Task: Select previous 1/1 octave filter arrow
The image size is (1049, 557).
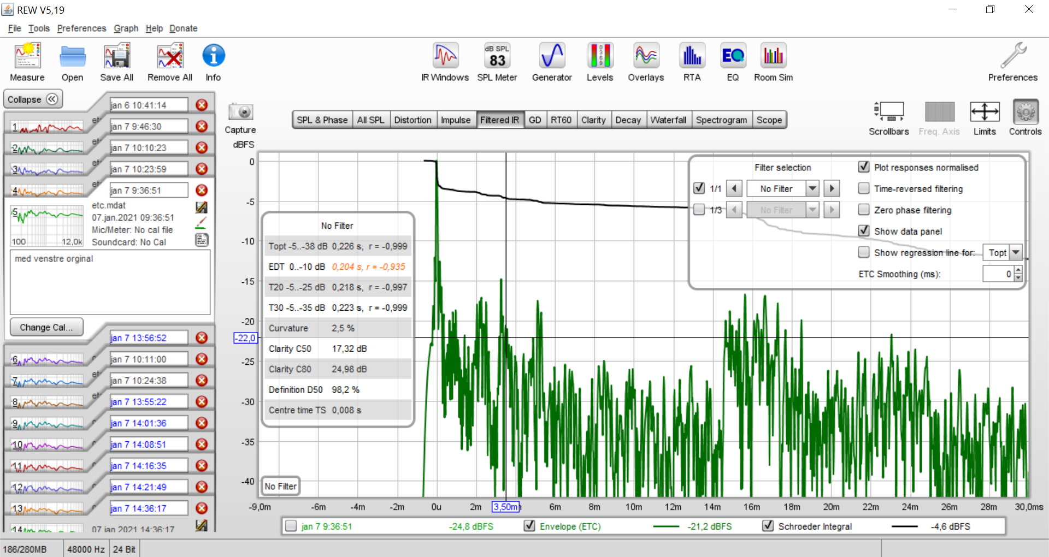Action: 734,188
